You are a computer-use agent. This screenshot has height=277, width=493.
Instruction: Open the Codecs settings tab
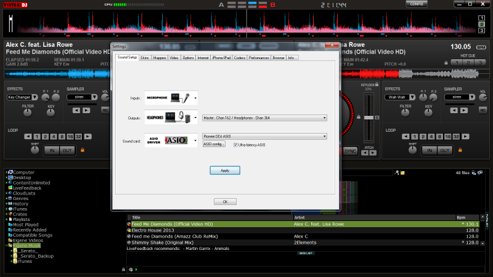240,58
